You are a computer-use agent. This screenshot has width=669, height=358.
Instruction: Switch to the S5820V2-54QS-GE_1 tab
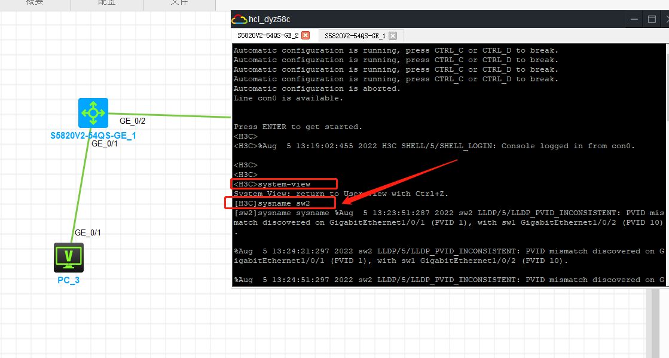tap(355, 36)
